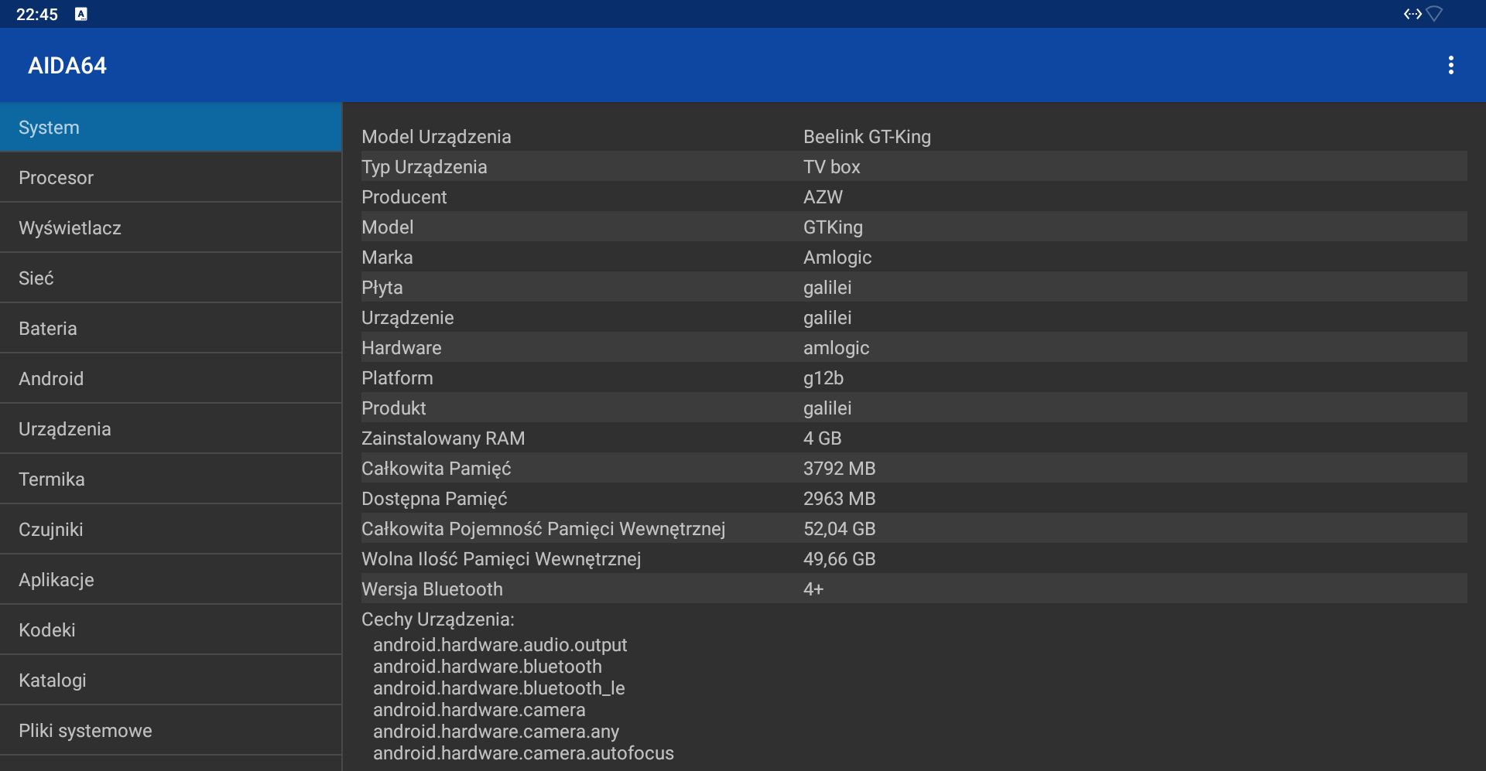Switch to the Wyświetlacz section
The width and height of the screenshot is (1486, 771).
[170, 228]
